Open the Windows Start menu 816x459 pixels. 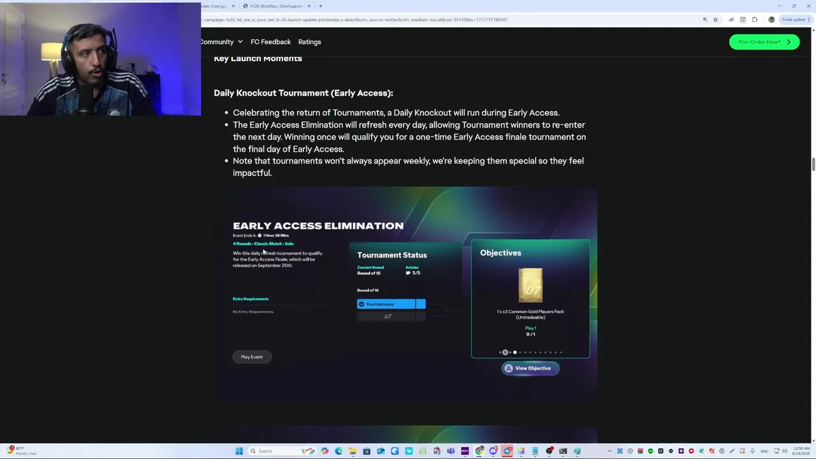pos(239,451)
